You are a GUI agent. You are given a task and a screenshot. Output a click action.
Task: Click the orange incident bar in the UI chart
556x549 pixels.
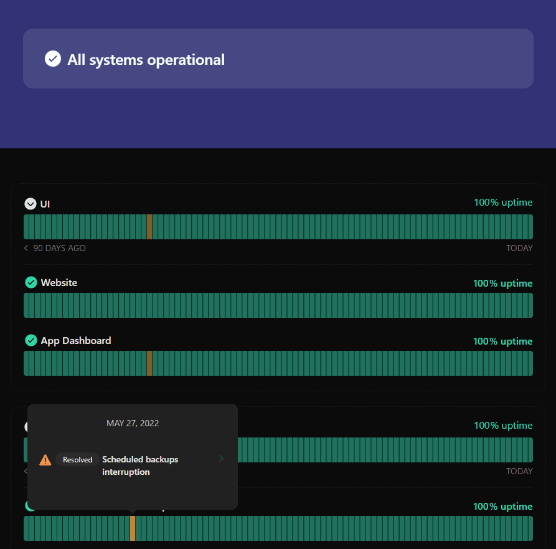[150, 227]
